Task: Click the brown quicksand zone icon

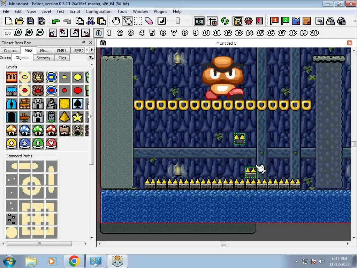Action: point(307,21)
